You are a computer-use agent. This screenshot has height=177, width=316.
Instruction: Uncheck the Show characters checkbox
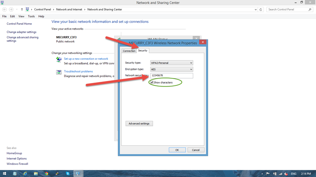coord(152,82)
